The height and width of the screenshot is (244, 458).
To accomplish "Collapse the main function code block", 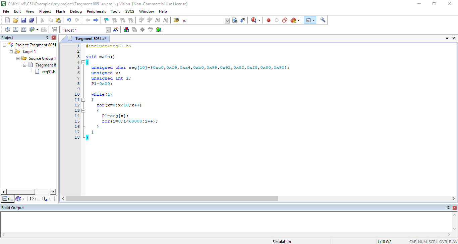I will click(x=83, y=62).
